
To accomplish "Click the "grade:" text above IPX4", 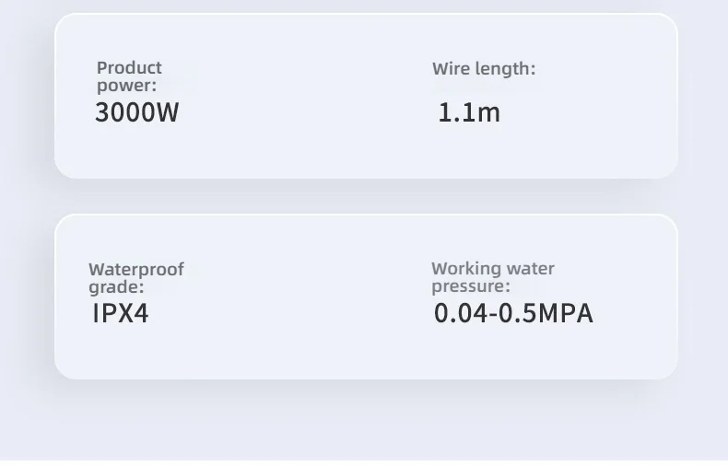I will click(x=116, y=286).
